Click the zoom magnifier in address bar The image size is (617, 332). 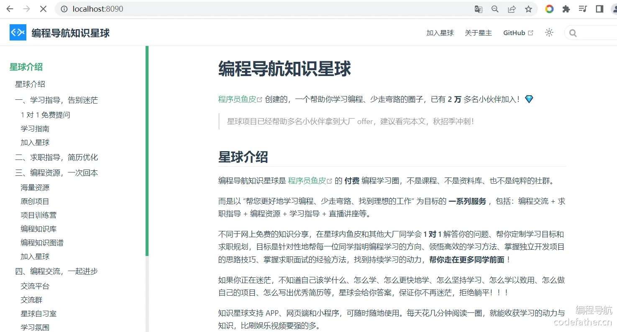(495, 9)
